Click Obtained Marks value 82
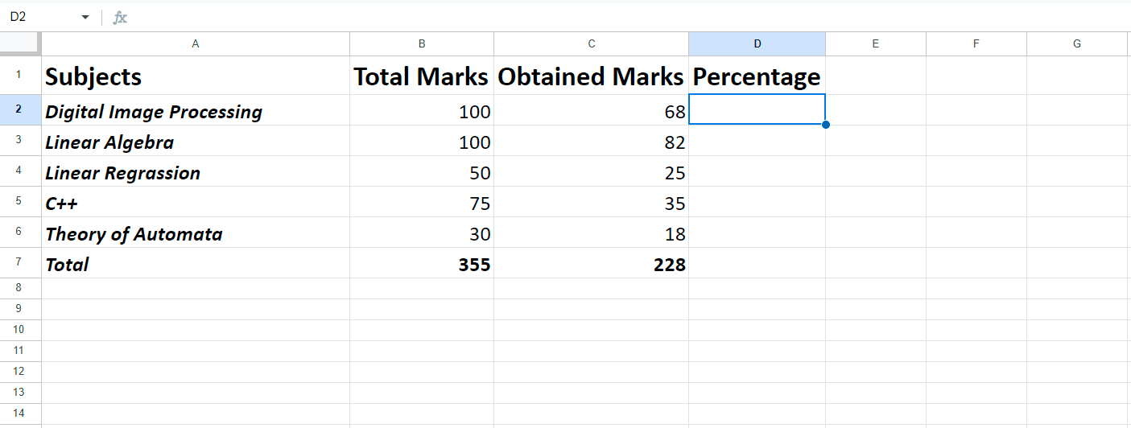Image resolution: width=1131 pixels, height=428 pixels. click(x=592, y=141)
